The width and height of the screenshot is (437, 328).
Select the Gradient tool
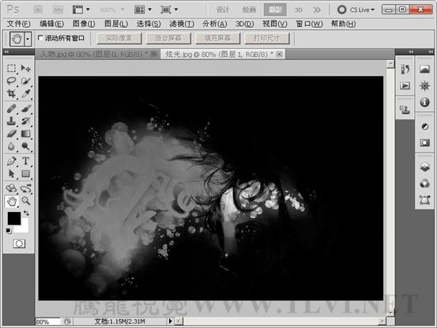pyautogui.click(x=25, y=134)
